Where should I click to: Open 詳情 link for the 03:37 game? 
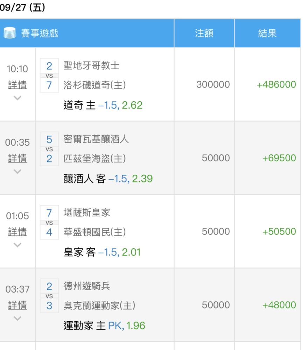point(18,305)
